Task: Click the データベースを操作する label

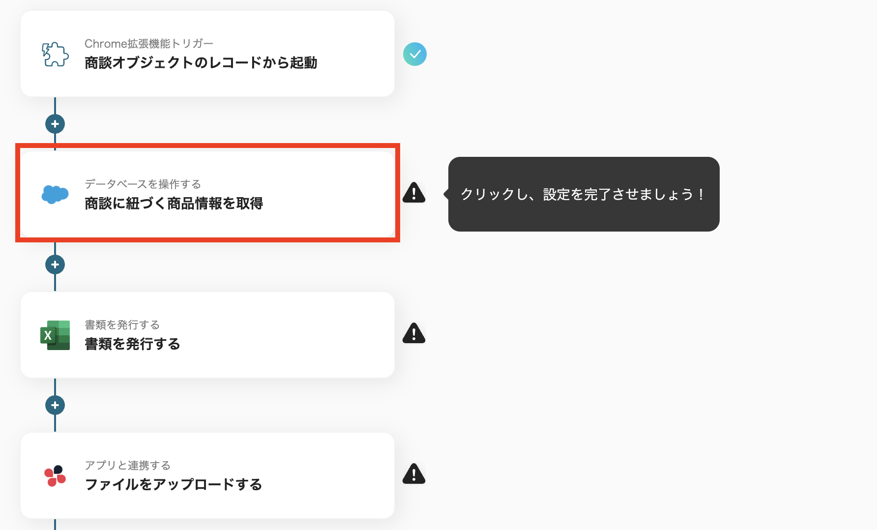Action: 143,184
